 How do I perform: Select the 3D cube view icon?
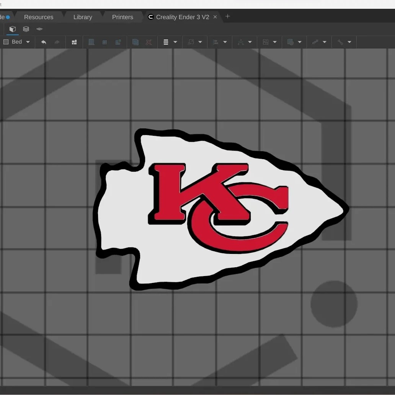[x=13, y=29]
